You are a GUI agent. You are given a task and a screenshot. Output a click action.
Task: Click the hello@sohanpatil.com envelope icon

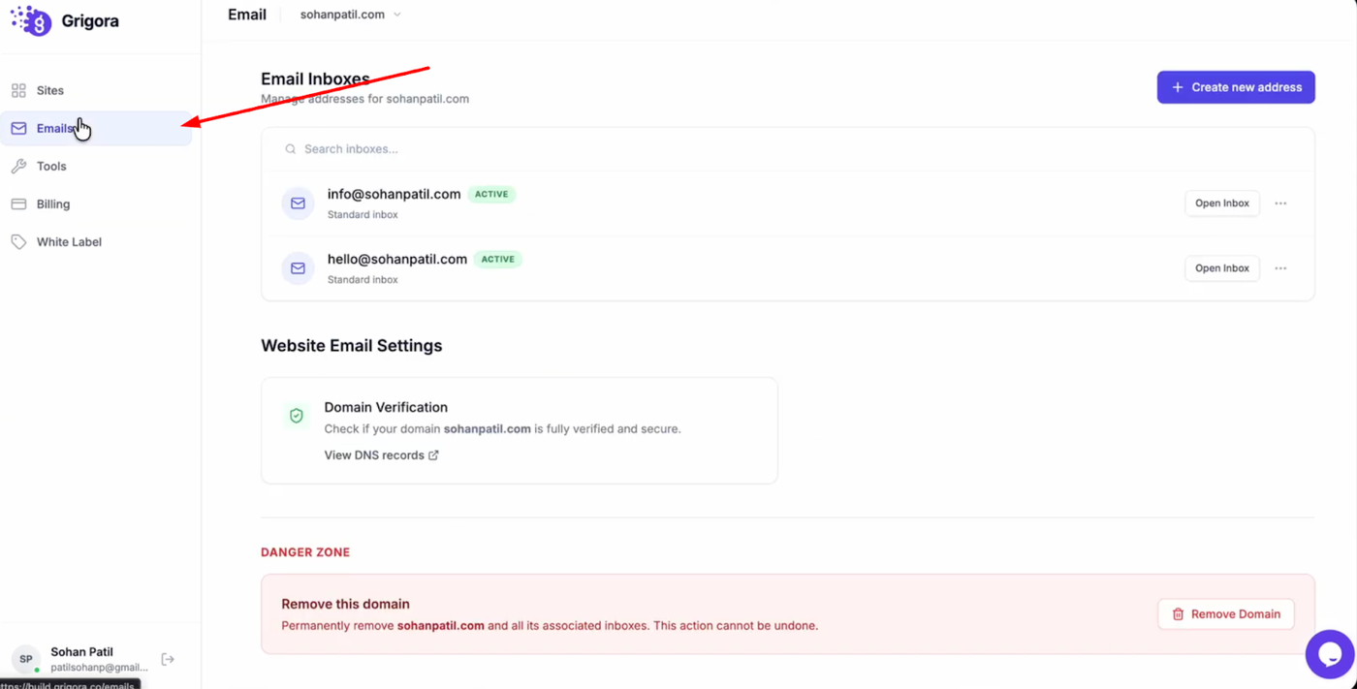pyautogui.click(x=298, y=268)
